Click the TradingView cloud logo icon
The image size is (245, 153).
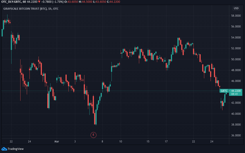point(4,149)
